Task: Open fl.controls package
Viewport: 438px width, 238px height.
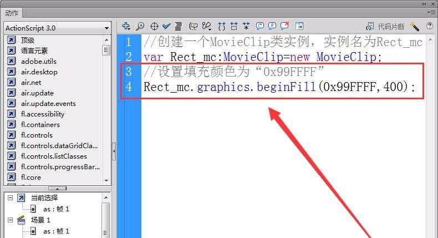Action: [37, 135]
